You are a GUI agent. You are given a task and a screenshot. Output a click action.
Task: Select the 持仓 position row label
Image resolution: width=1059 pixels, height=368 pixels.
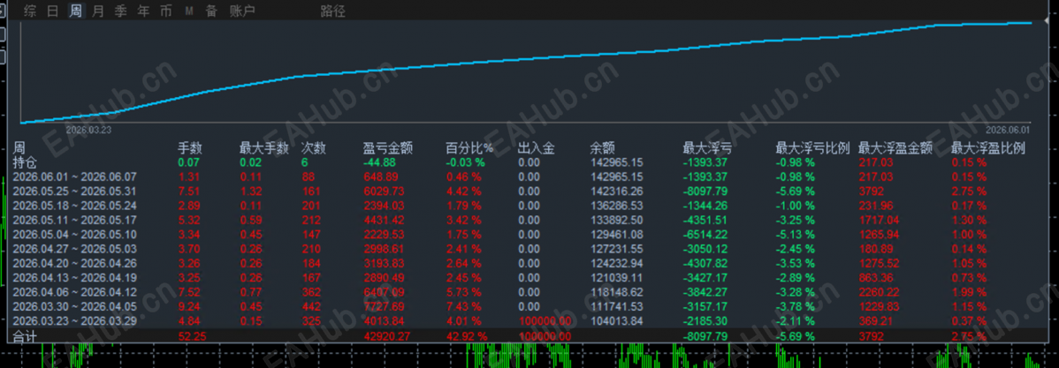tap(25, 161)
